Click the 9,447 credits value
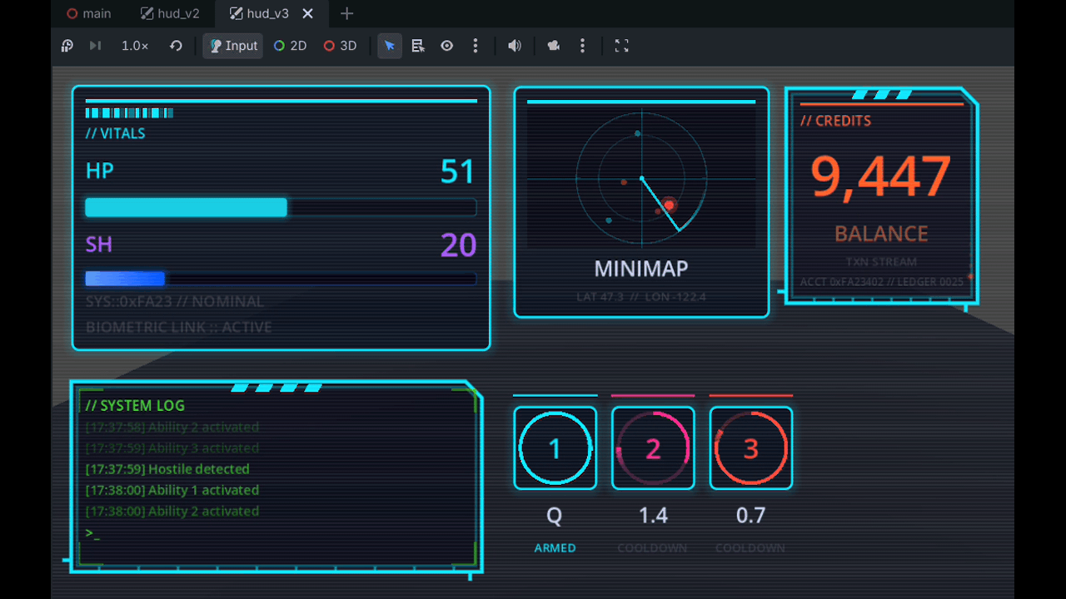 881,177
